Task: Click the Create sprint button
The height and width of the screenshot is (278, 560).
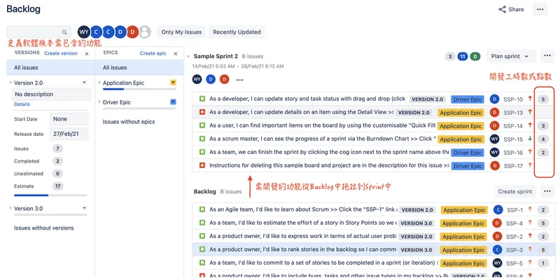Action: pos(515,192)
